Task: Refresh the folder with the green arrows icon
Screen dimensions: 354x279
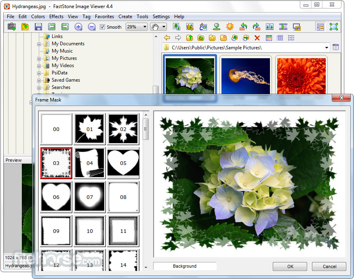Action: coord(201,38)
